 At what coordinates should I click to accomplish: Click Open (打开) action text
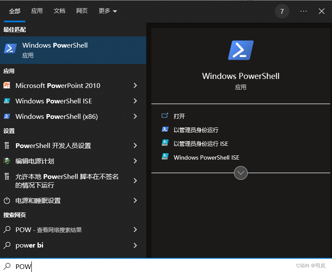[x=179, y=116]
